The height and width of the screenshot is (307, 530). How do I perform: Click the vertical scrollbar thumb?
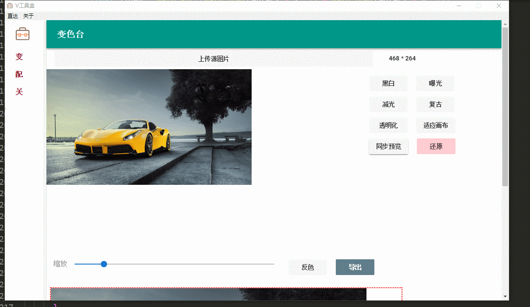tap(505, 107)
